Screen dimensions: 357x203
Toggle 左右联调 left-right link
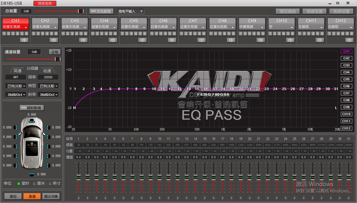101,11
